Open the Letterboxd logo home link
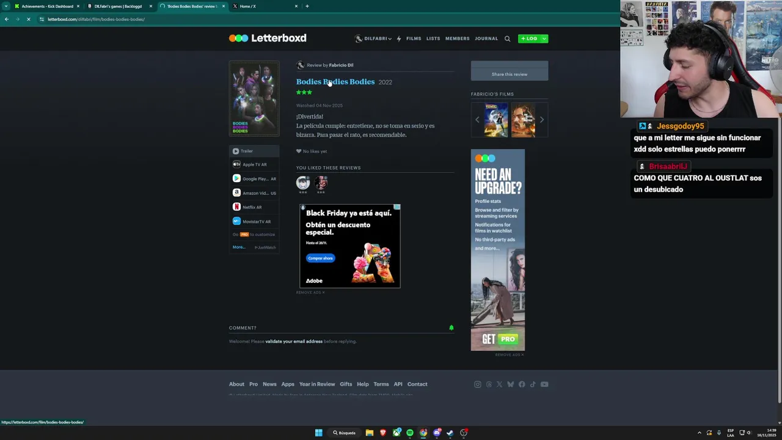 (268, 38)
